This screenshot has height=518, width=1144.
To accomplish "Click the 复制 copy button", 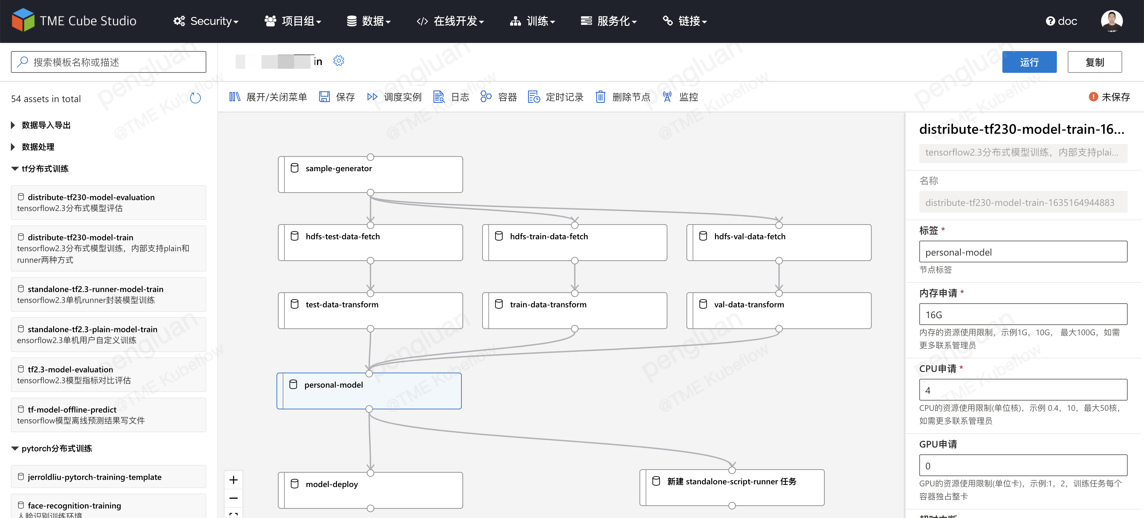I will tap(1094, 62).
